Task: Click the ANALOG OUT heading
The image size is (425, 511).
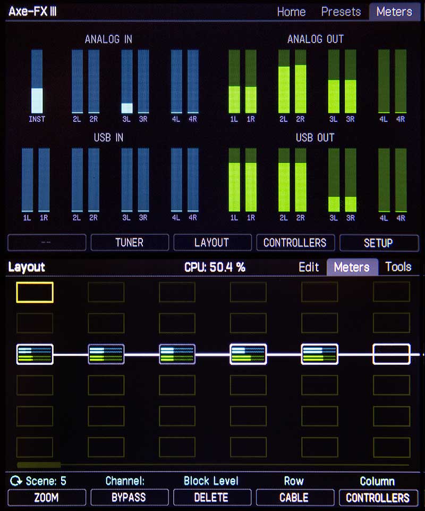Action: pos(316,39)
